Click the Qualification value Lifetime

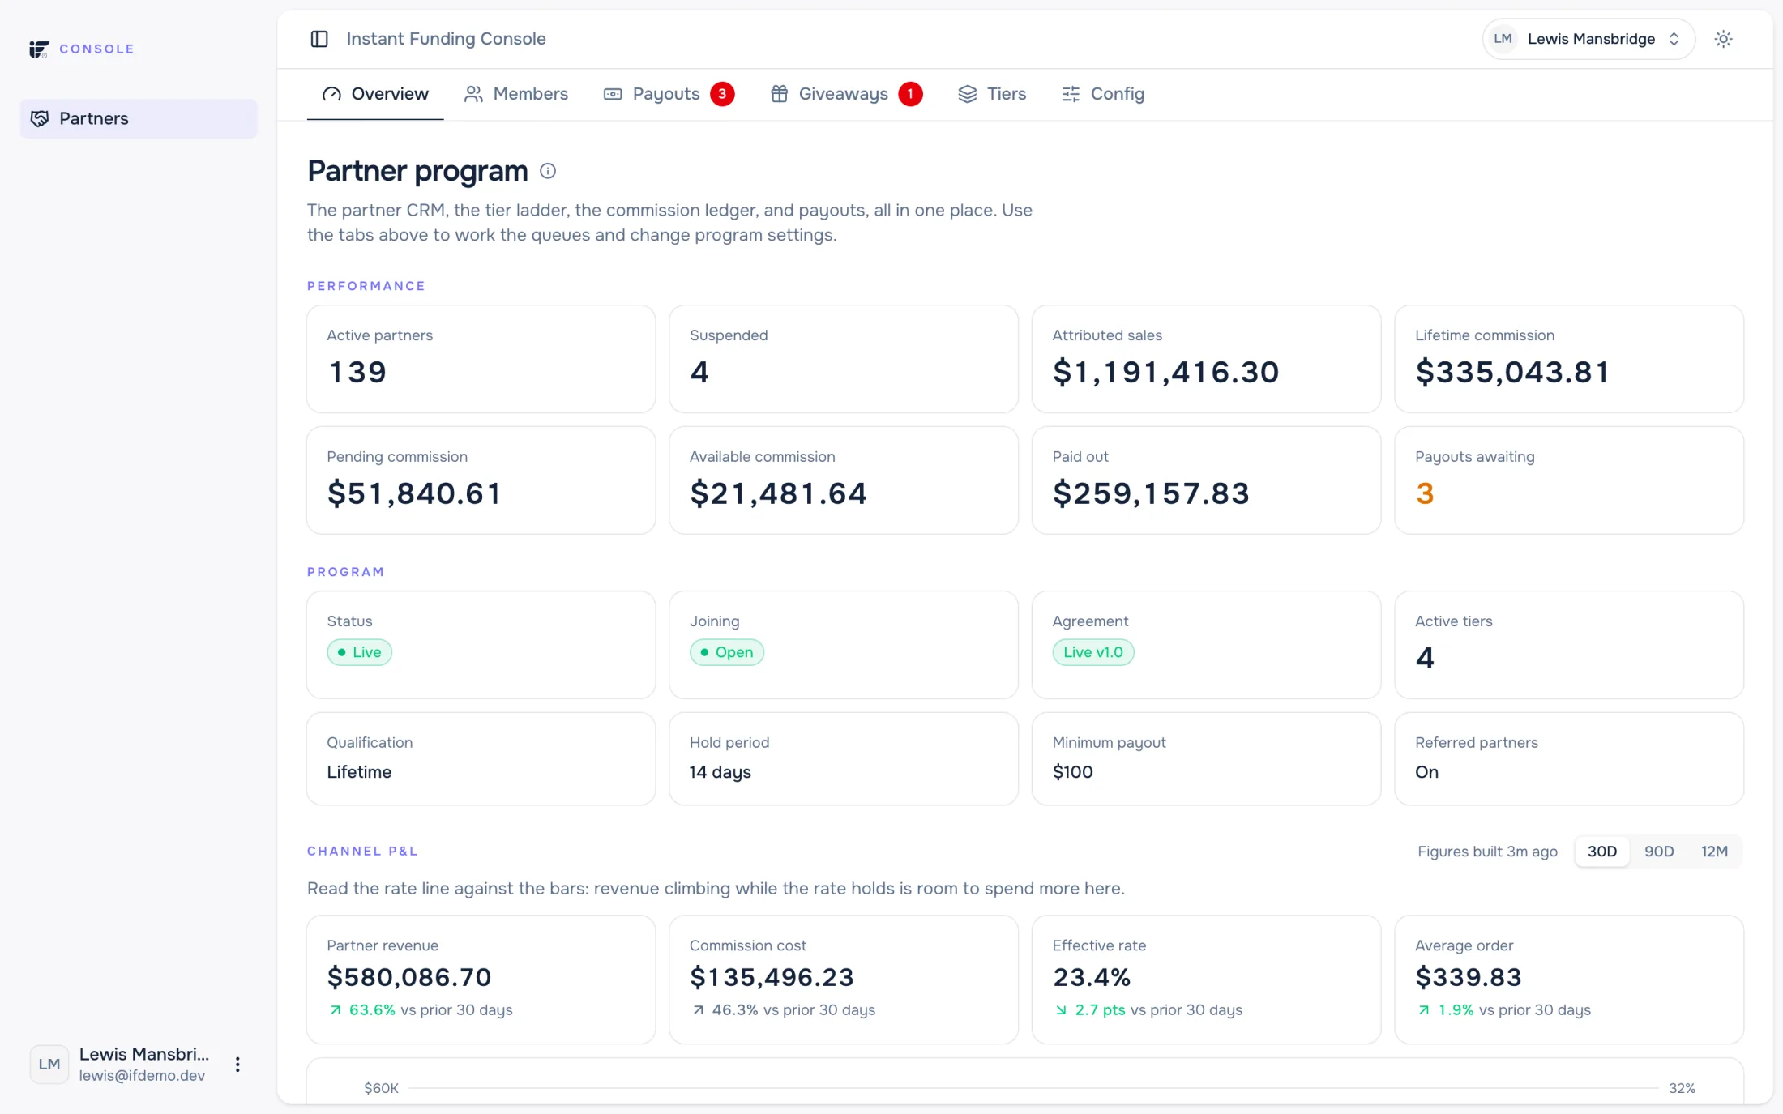point(359,772)
